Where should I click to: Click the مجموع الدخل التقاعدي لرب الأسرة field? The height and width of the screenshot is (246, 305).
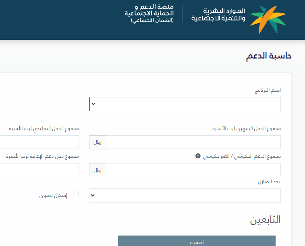pyautogui.click(x=39, y=142)
